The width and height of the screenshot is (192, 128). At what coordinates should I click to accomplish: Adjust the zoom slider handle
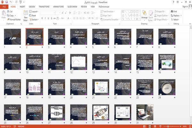168,126
